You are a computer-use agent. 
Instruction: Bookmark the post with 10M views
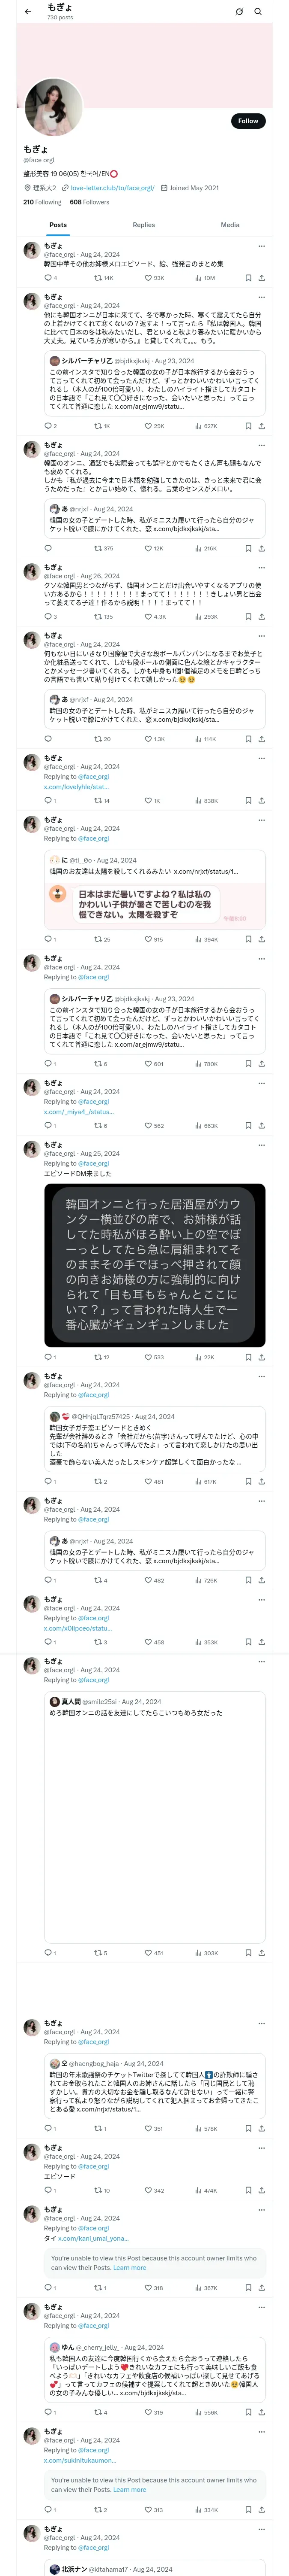pyautogui.click(x=247, y=278)
